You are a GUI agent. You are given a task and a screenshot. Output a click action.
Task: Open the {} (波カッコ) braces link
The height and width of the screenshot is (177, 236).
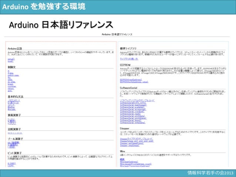[13, 103]
